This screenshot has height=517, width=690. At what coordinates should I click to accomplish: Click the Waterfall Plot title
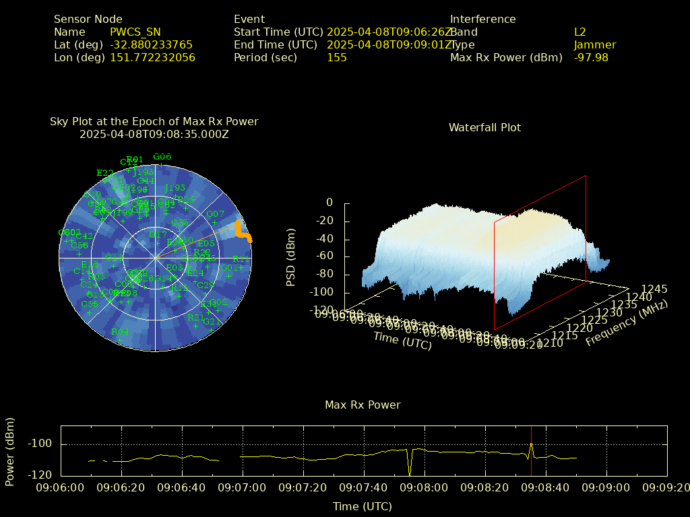point(484,127)
